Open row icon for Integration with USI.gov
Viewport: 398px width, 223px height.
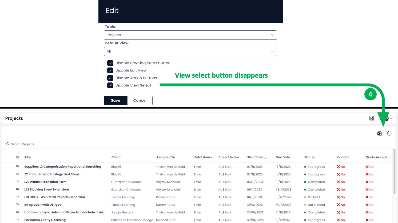17,205
